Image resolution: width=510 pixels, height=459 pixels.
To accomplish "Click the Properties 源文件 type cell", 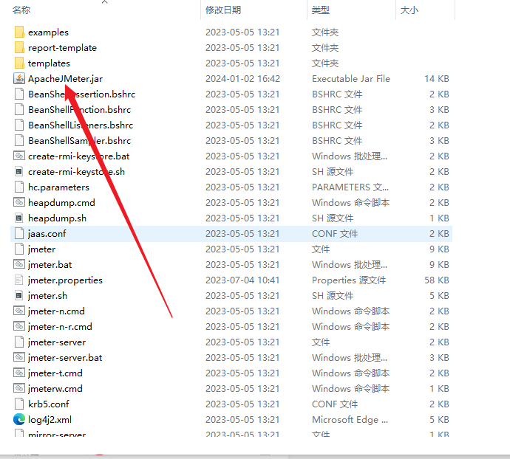I will click(x=349, y=280).
